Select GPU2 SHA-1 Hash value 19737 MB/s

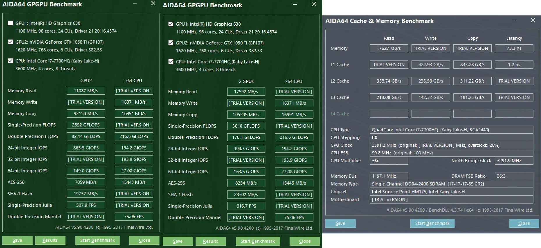[86, 194]
